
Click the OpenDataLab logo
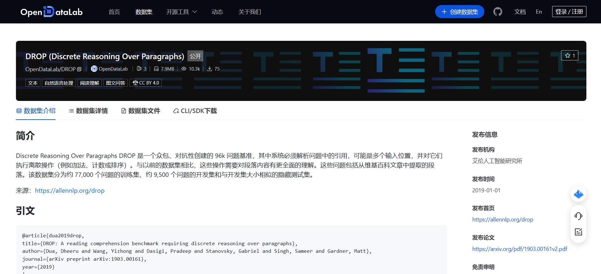(51, 12)
